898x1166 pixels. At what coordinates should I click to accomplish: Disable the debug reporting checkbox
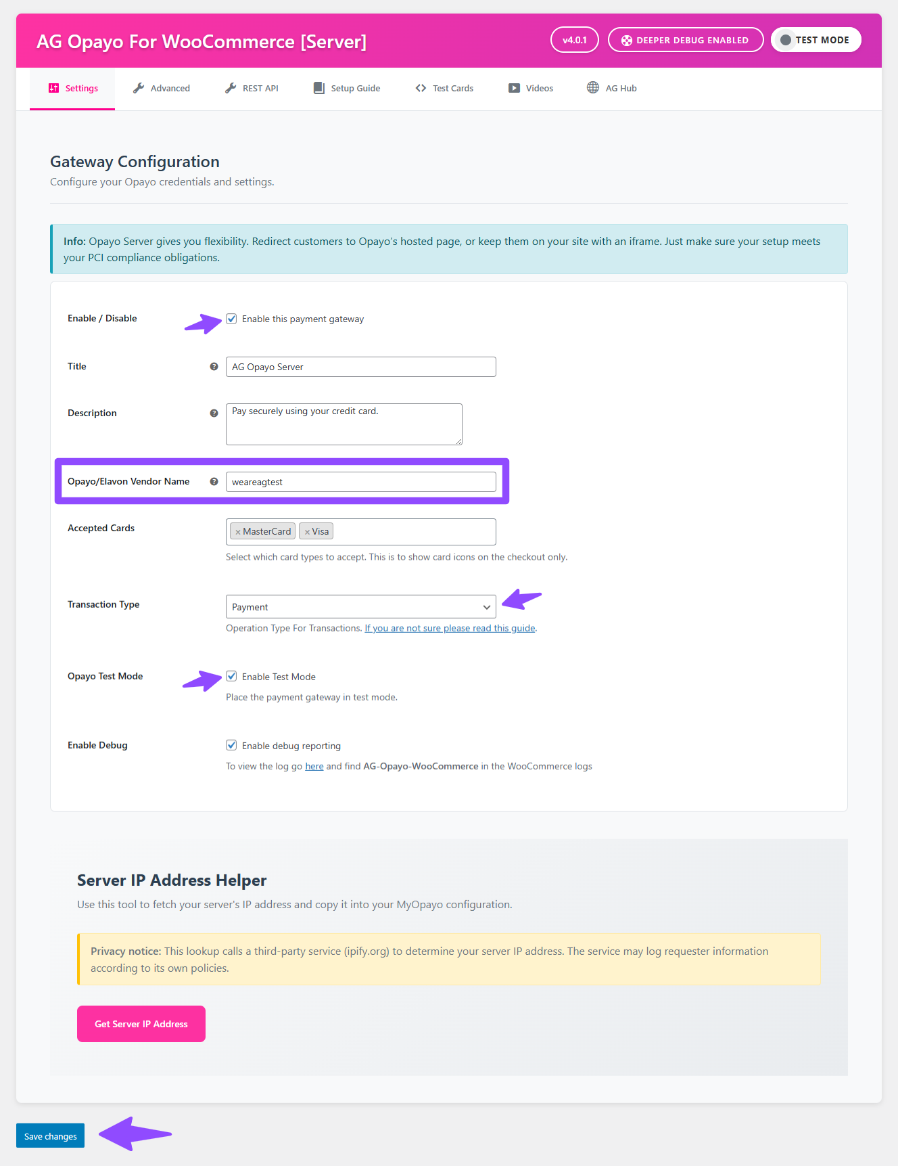click(231, 746)
